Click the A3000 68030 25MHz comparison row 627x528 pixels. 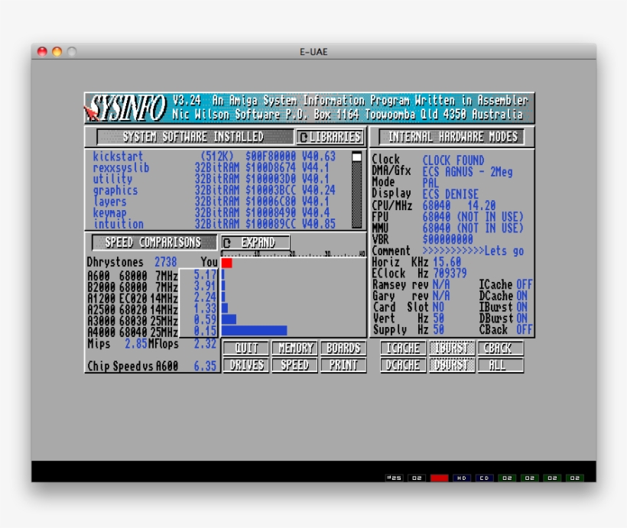152,321
